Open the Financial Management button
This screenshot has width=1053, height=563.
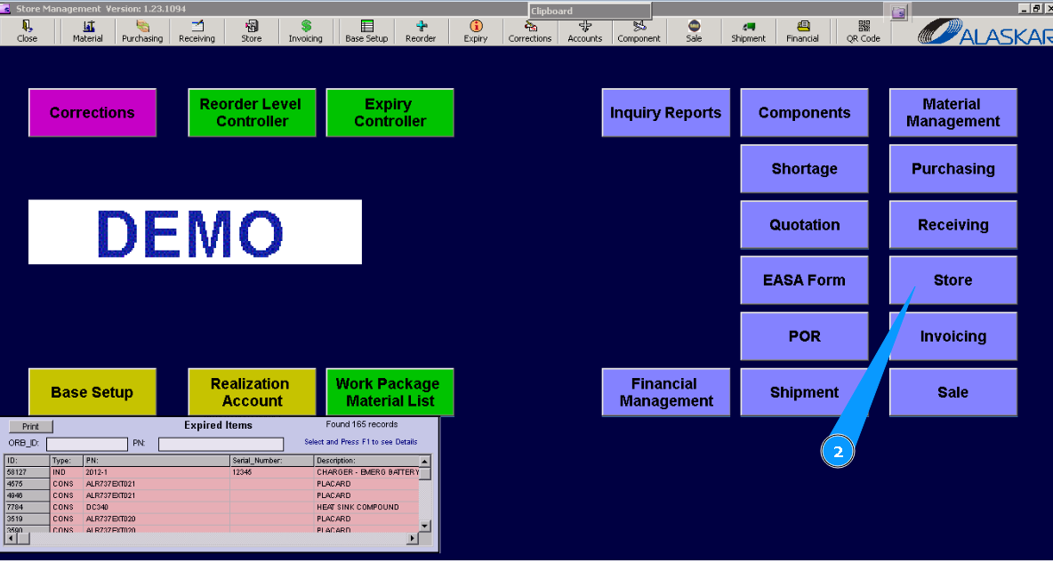pyautogui.click(x=666, y=392)
